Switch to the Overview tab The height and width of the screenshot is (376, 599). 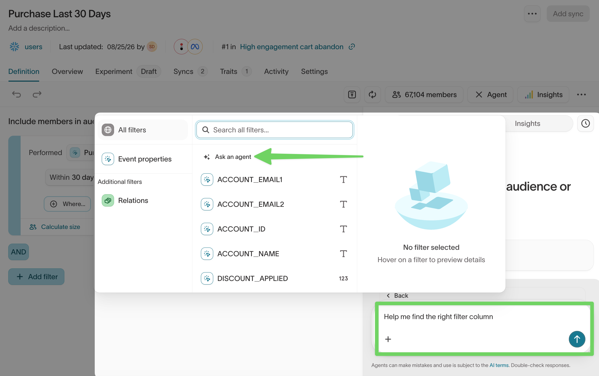pyautogui.click(x=67, y=71)
